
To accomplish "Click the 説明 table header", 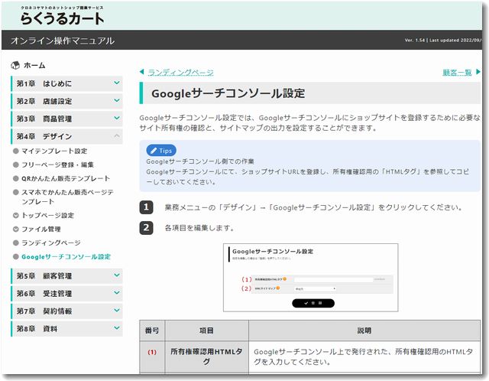I will pos(364,331).
